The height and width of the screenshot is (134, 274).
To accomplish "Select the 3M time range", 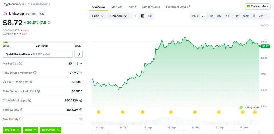I will (x=219, y=16).
